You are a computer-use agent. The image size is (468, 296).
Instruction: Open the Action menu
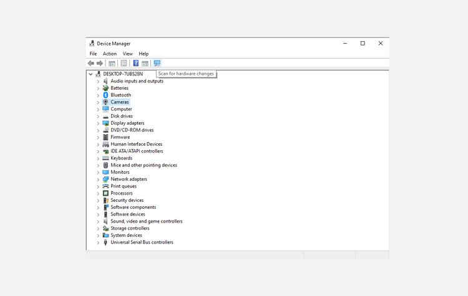click(110, 54)
